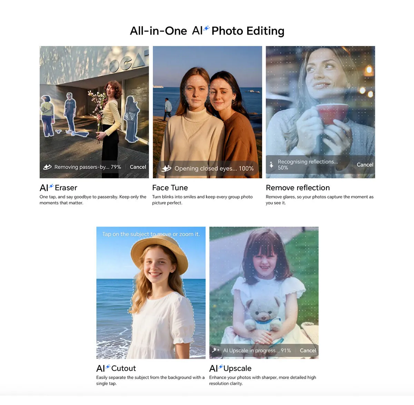Image resolution: width=414 pixels, height=405 pixels.
Task: Cancel the reflection recognition
Action: click(x=365, y=165)
